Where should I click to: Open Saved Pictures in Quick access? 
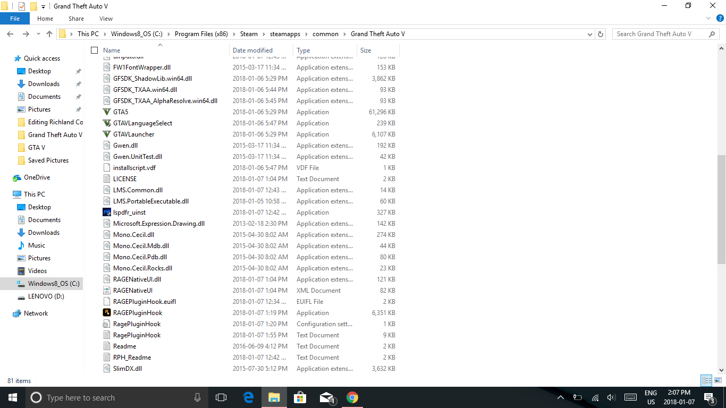(x=48, y=160)
